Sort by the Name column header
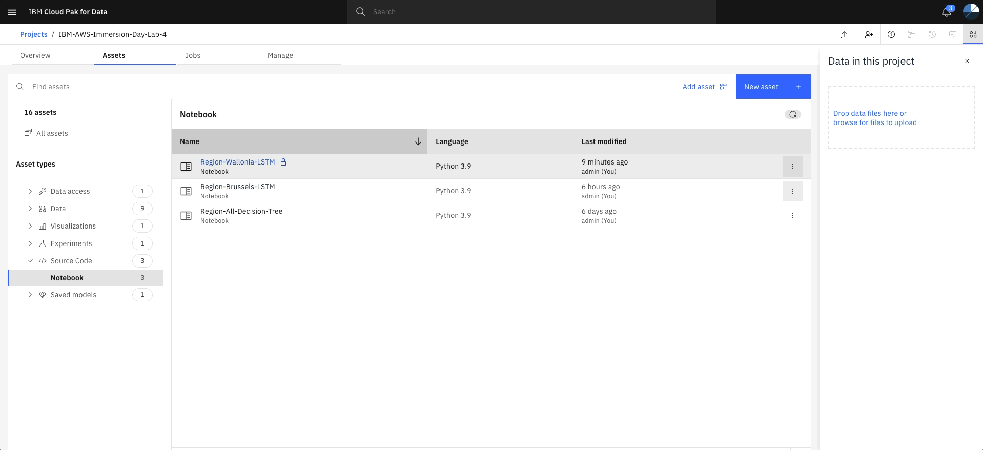The height and width of the screenshot is (450, 983). click(x=299, y=141)
